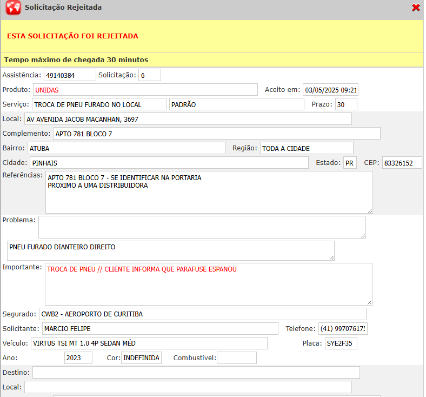Click the Importante text area resize handle
This screenshot has height=397, width=426.
369,302
